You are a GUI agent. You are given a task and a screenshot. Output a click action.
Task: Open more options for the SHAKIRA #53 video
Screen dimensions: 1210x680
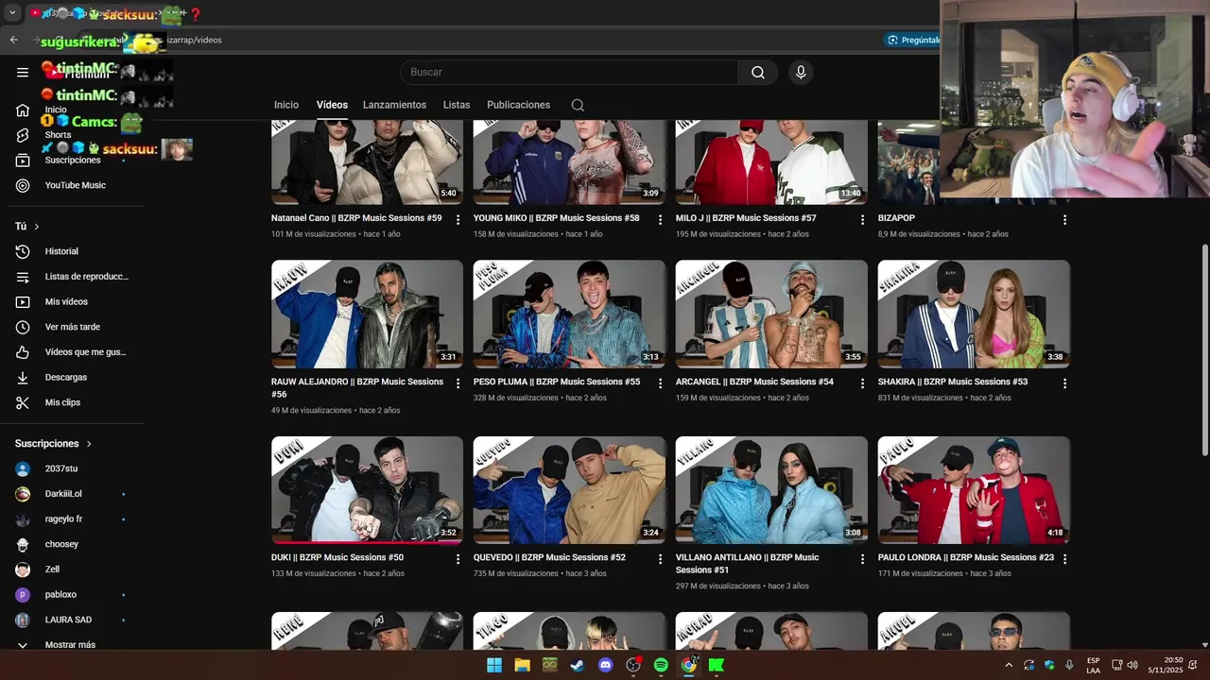pos(1064,383)
